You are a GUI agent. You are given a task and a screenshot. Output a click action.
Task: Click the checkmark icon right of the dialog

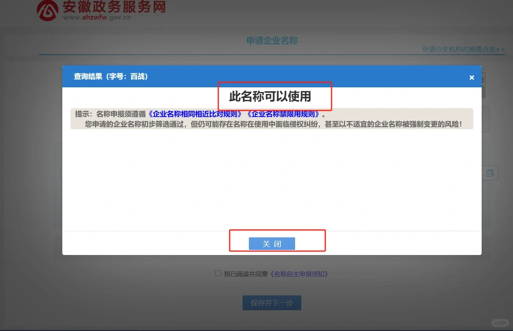click(x=490, y=173)
